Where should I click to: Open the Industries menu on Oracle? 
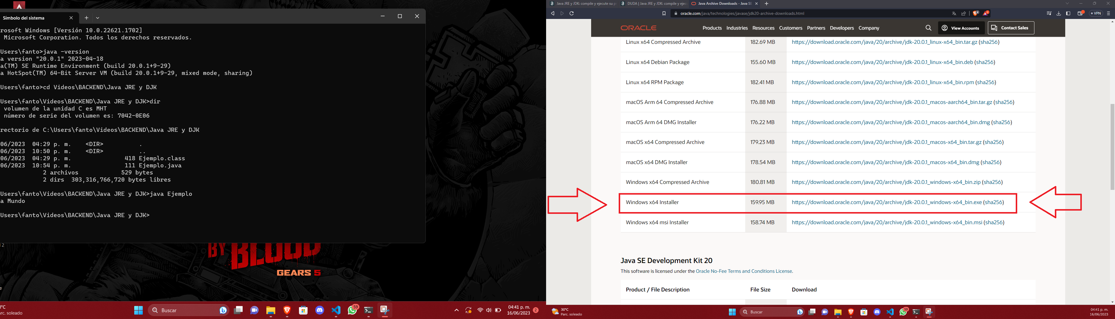click(x=737, y=28)
